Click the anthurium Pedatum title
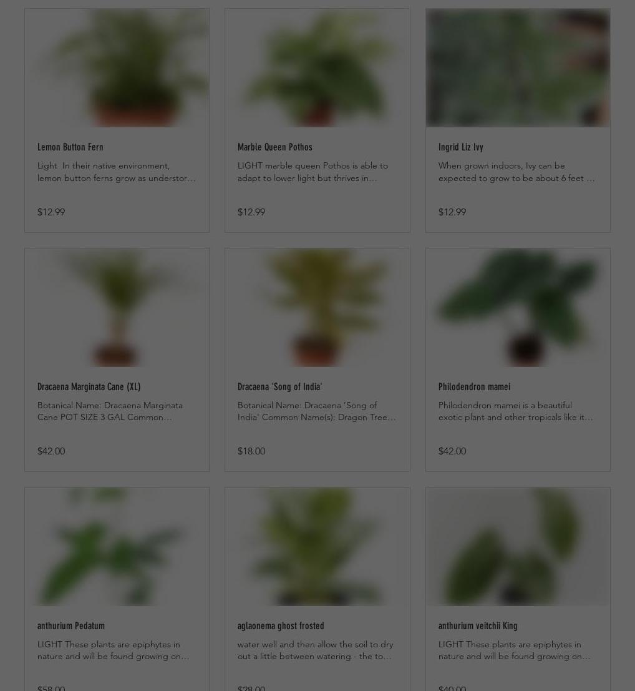The image size is (635, 691). [71, 626]
